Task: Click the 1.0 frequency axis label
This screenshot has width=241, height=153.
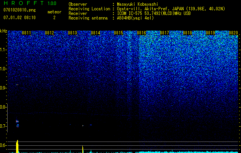Action: coord(3,69)
